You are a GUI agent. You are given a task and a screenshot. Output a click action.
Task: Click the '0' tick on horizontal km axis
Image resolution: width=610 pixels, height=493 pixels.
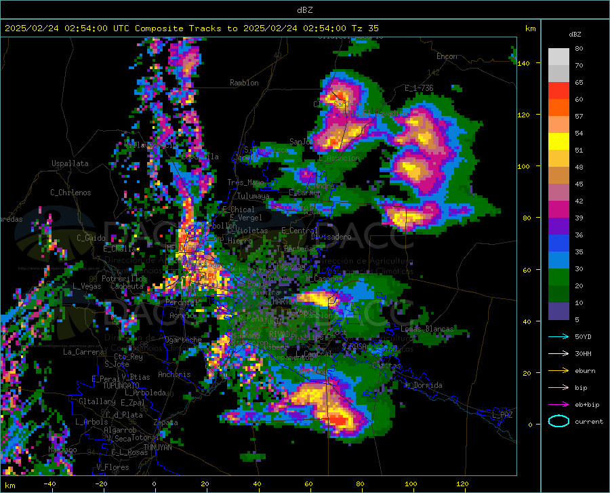[155, 484]
